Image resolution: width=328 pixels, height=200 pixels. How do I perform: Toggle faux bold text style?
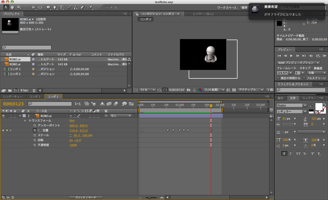[x=284, y=154]
